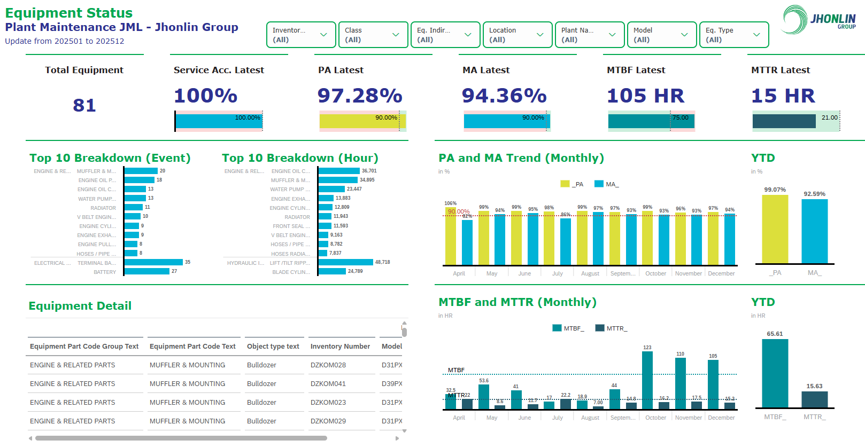The image size is (865, 448).
Task: Click the MTBF Latest 105 HR value
Action: click(x=645, y=96)
